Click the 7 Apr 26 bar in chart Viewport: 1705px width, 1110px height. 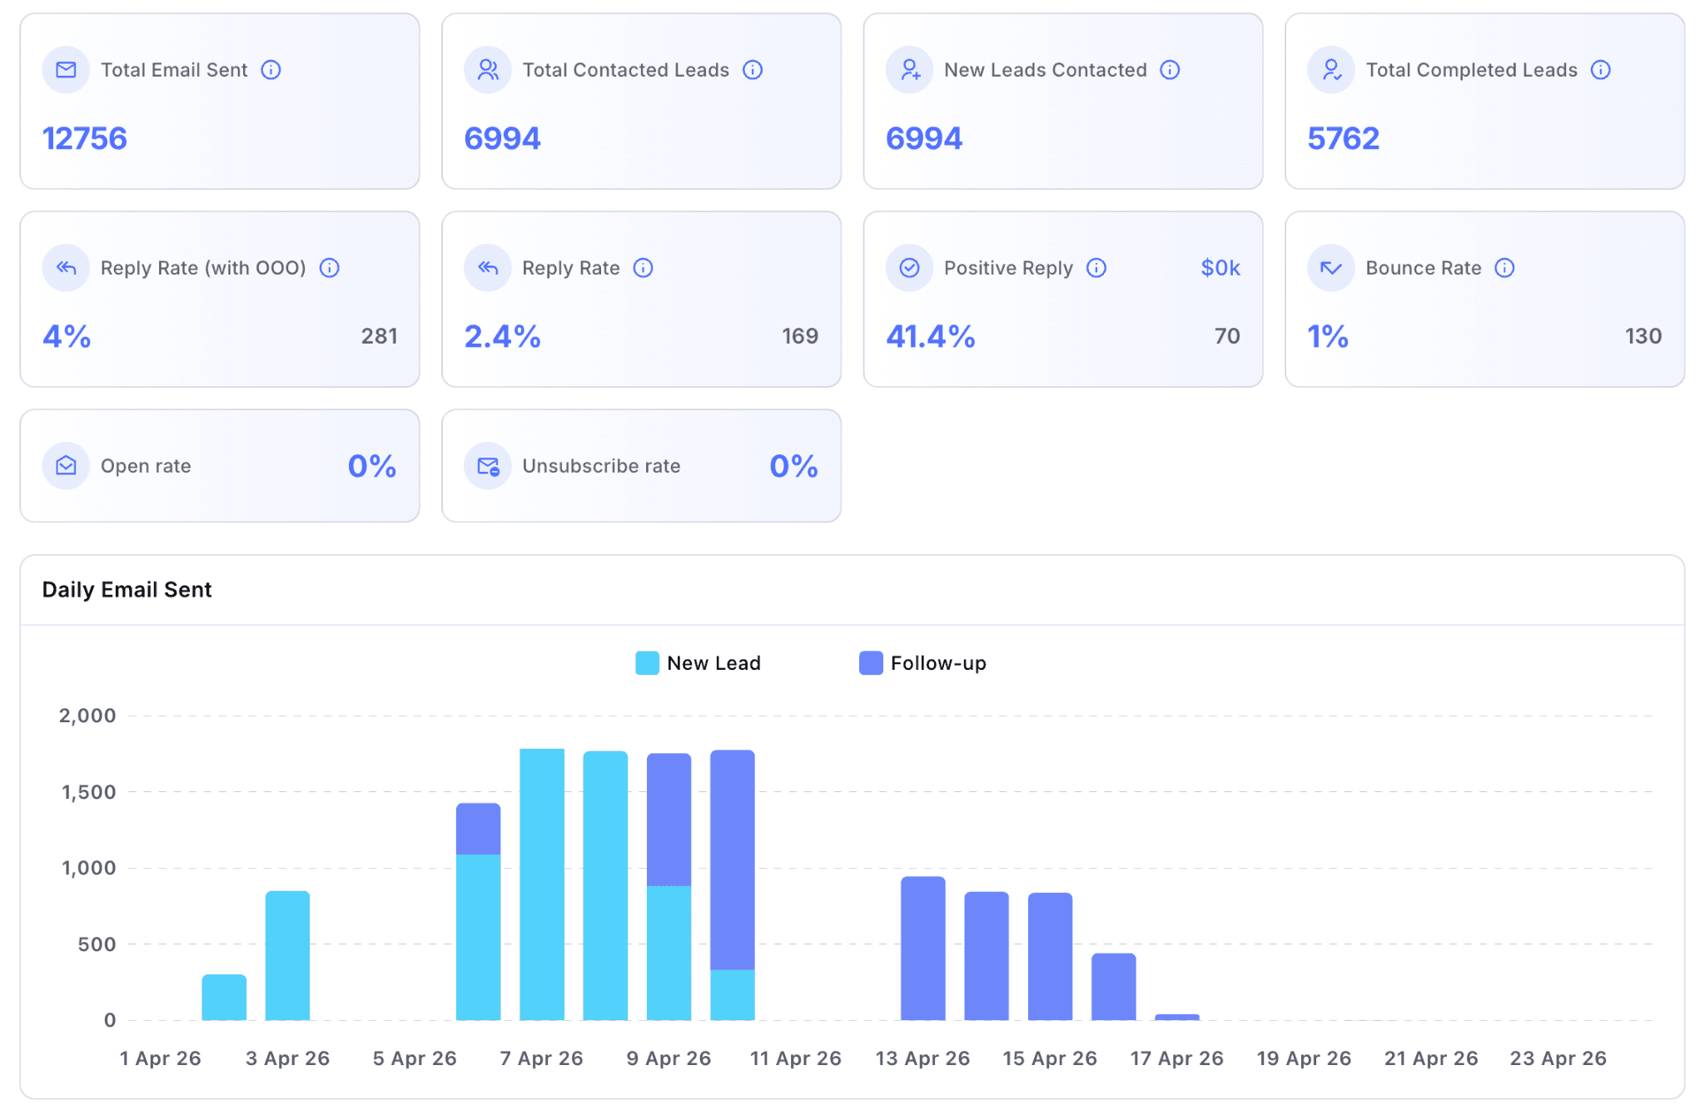[542, 885]
